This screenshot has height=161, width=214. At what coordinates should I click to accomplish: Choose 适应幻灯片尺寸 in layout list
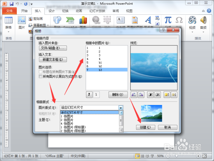(x=89, y=112)
